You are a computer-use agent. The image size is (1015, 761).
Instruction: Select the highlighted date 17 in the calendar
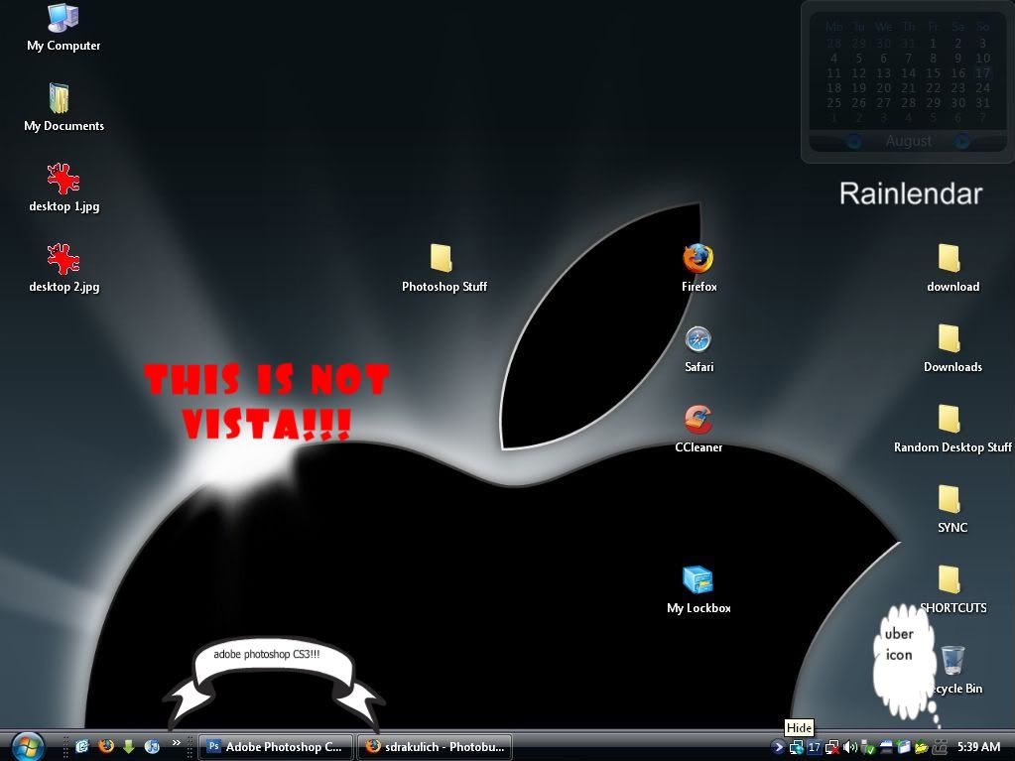(x=982, y=73)
